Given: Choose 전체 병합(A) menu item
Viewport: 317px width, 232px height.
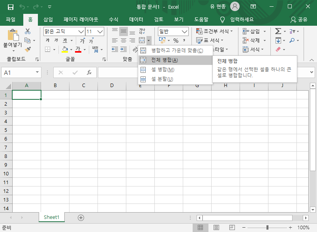Looking at the screenshot, I should pyautogui.click(x=176, y=60).
